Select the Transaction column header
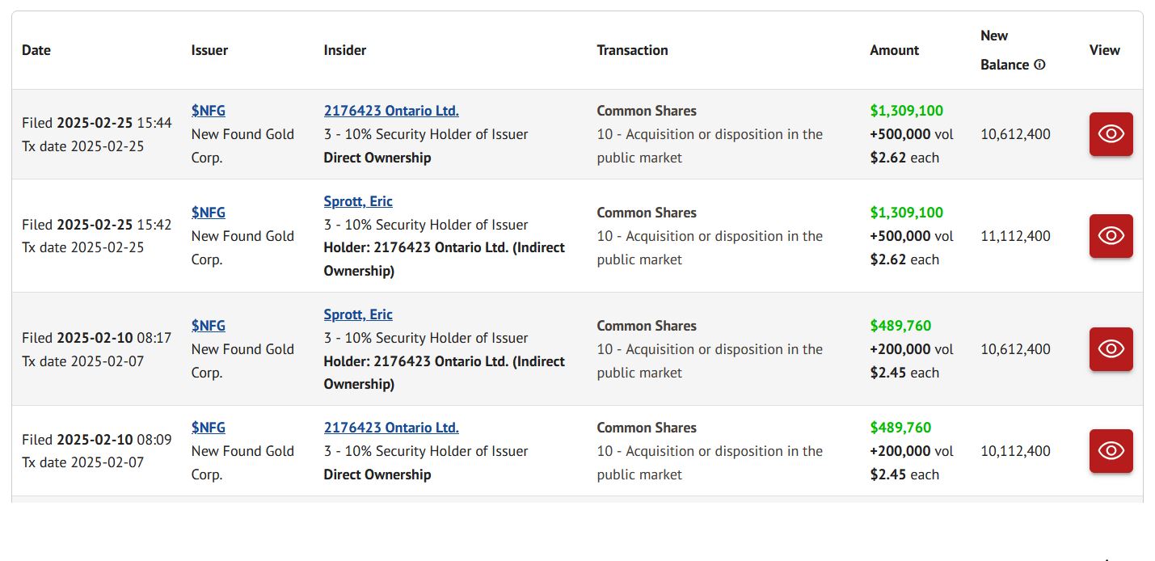 point(632,50)
